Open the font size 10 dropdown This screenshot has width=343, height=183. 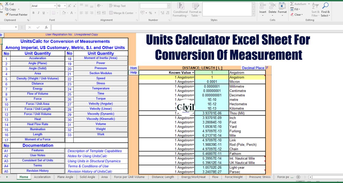[x=65, y=6]
